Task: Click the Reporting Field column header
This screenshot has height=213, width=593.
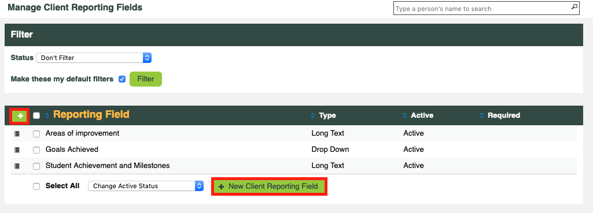Action: (91, 114)
